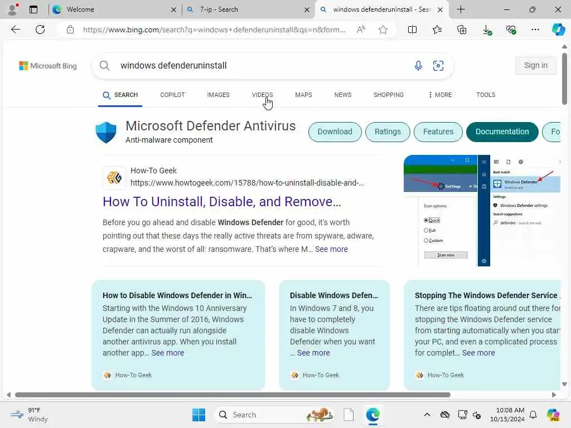Open the notifications bell icon
The height and width of the screenshot is (428, 571).
click(x=533, y=415)
